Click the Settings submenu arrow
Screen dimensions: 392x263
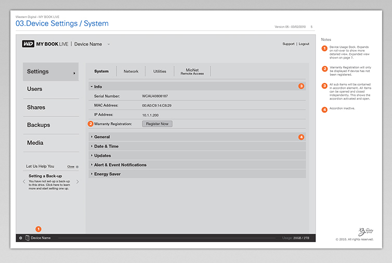74,73
